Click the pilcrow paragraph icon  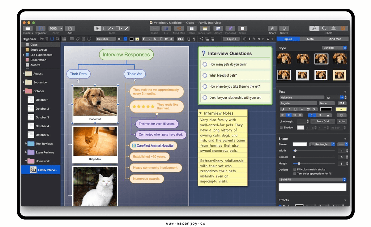point(194,39)
